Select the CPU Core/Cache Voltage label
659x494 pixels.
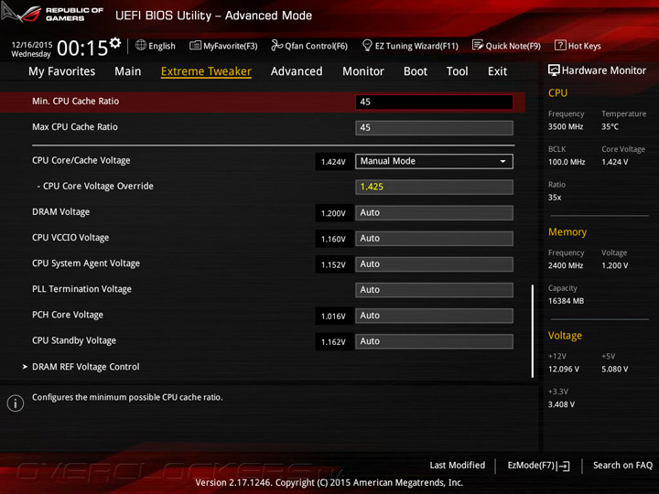pyautogui.click(x=81, y=160)
